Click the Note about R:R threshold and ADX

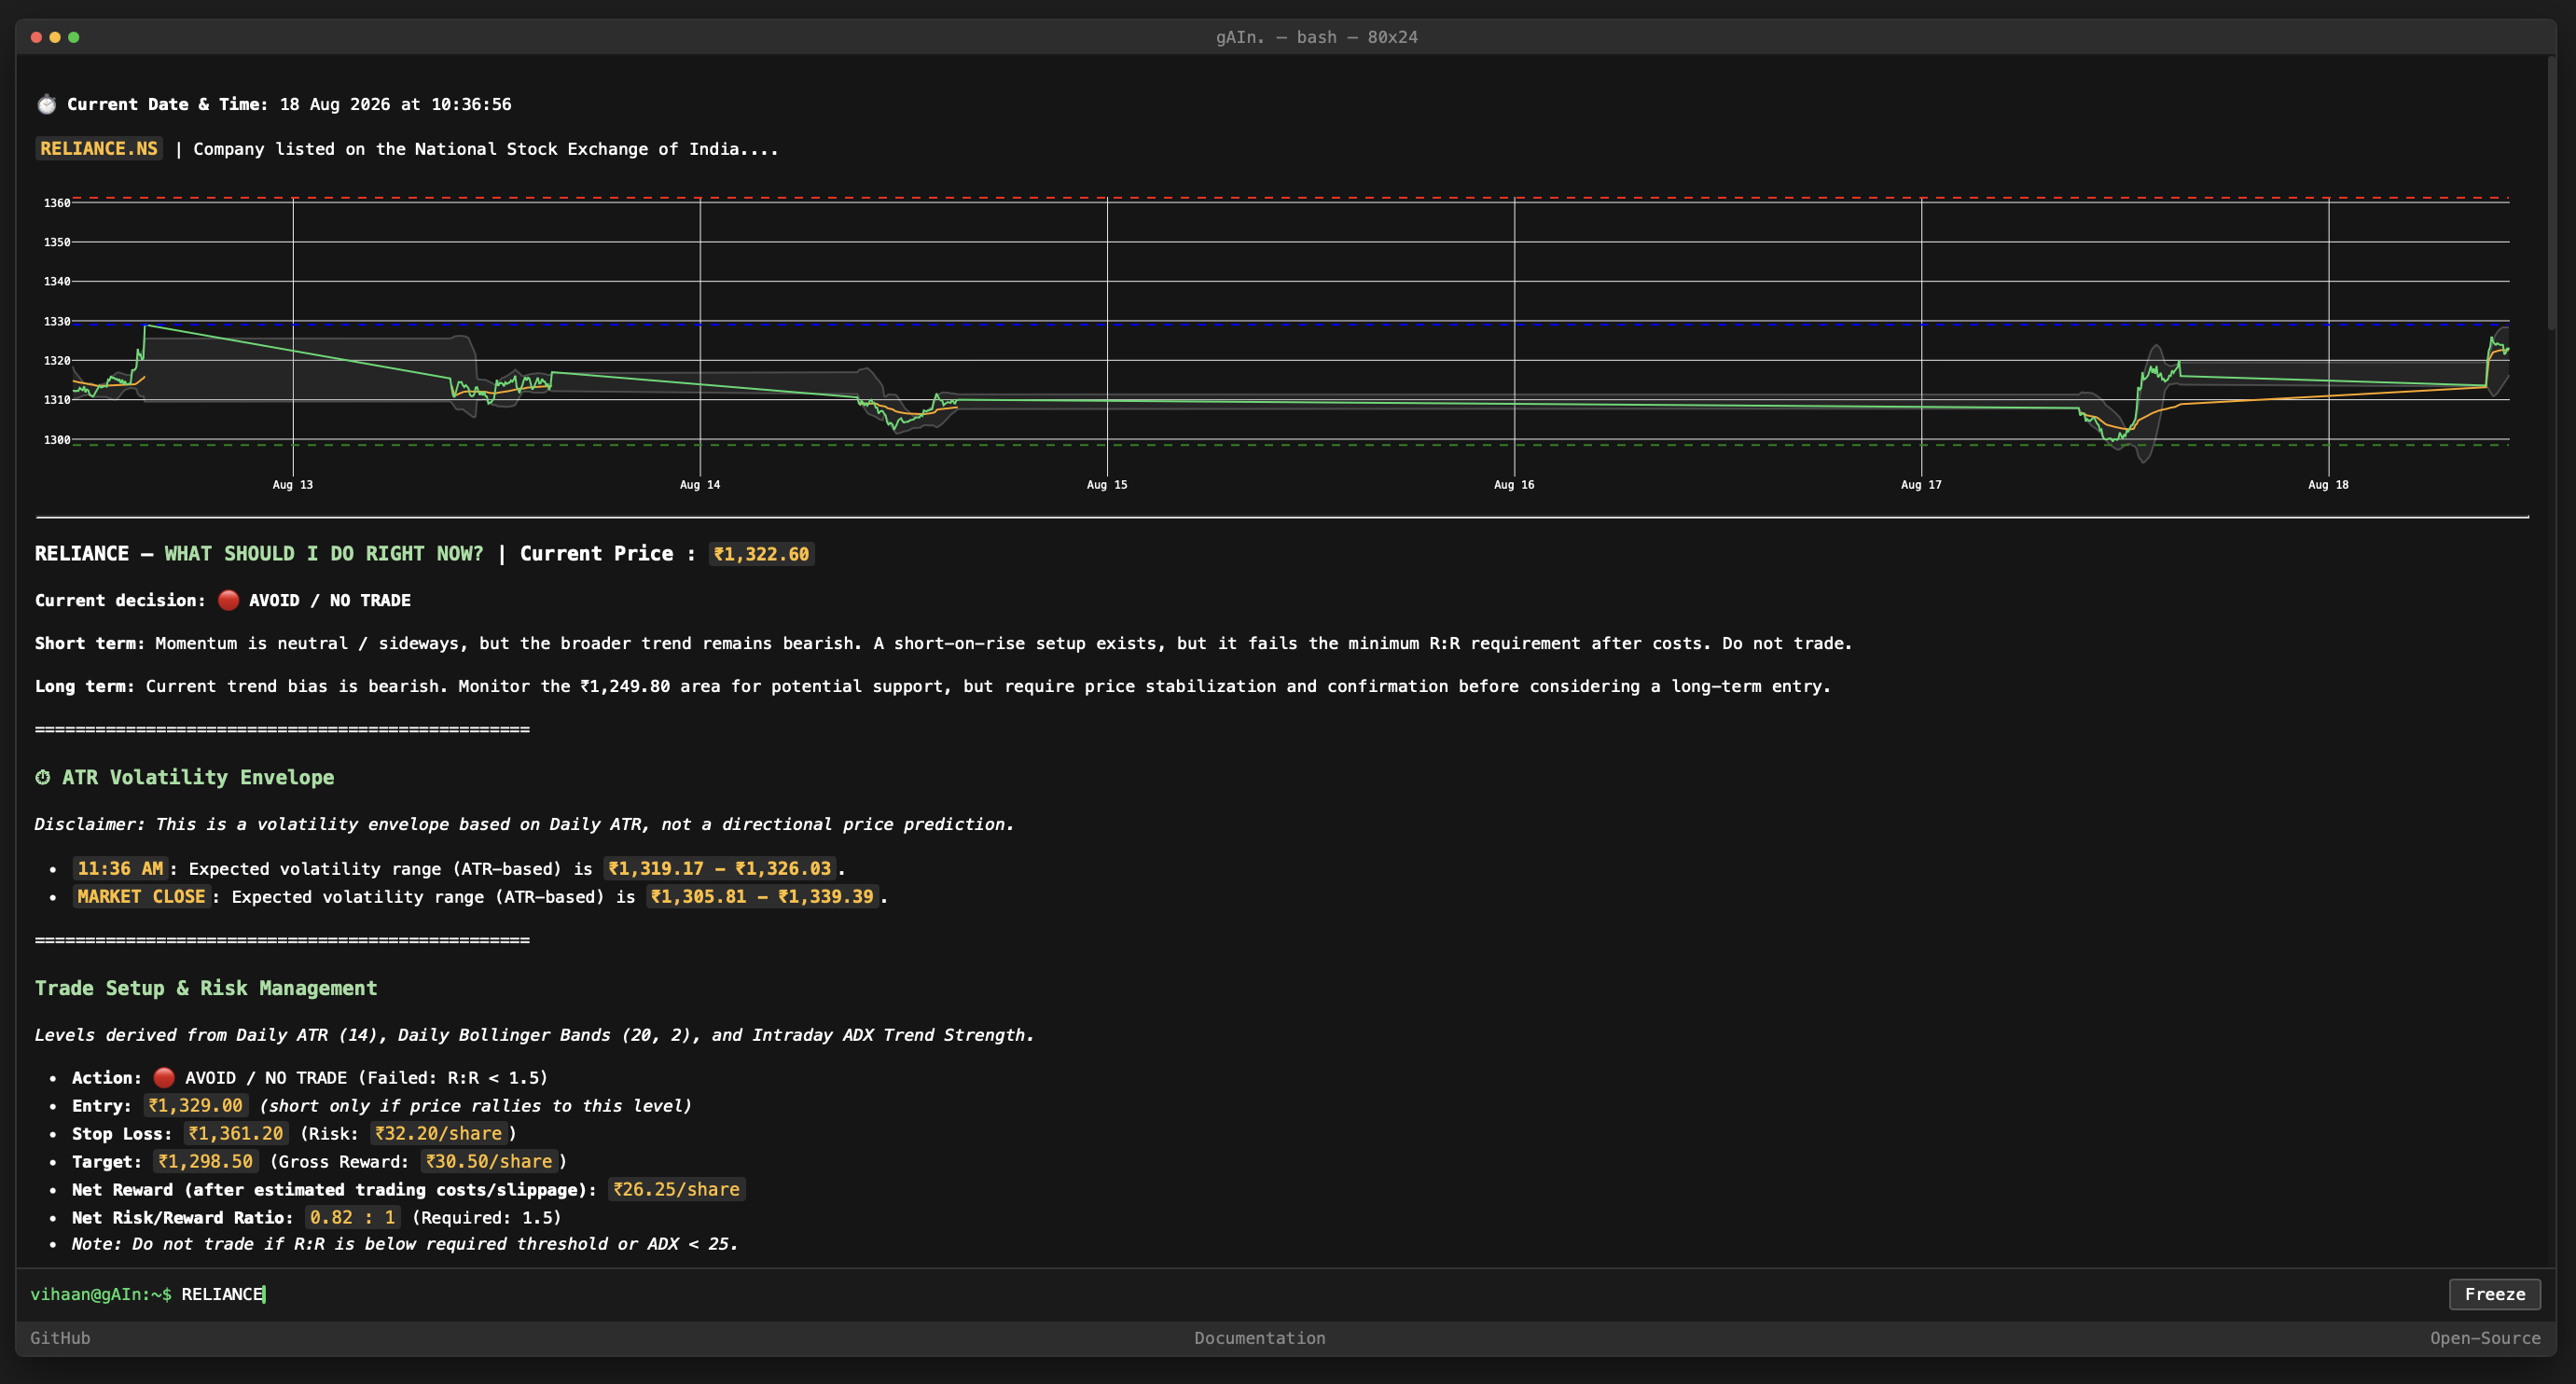404,1244
